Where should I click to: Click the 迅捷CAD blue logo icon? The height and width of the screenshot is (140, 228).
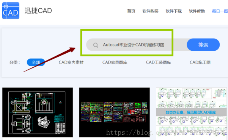11,11
